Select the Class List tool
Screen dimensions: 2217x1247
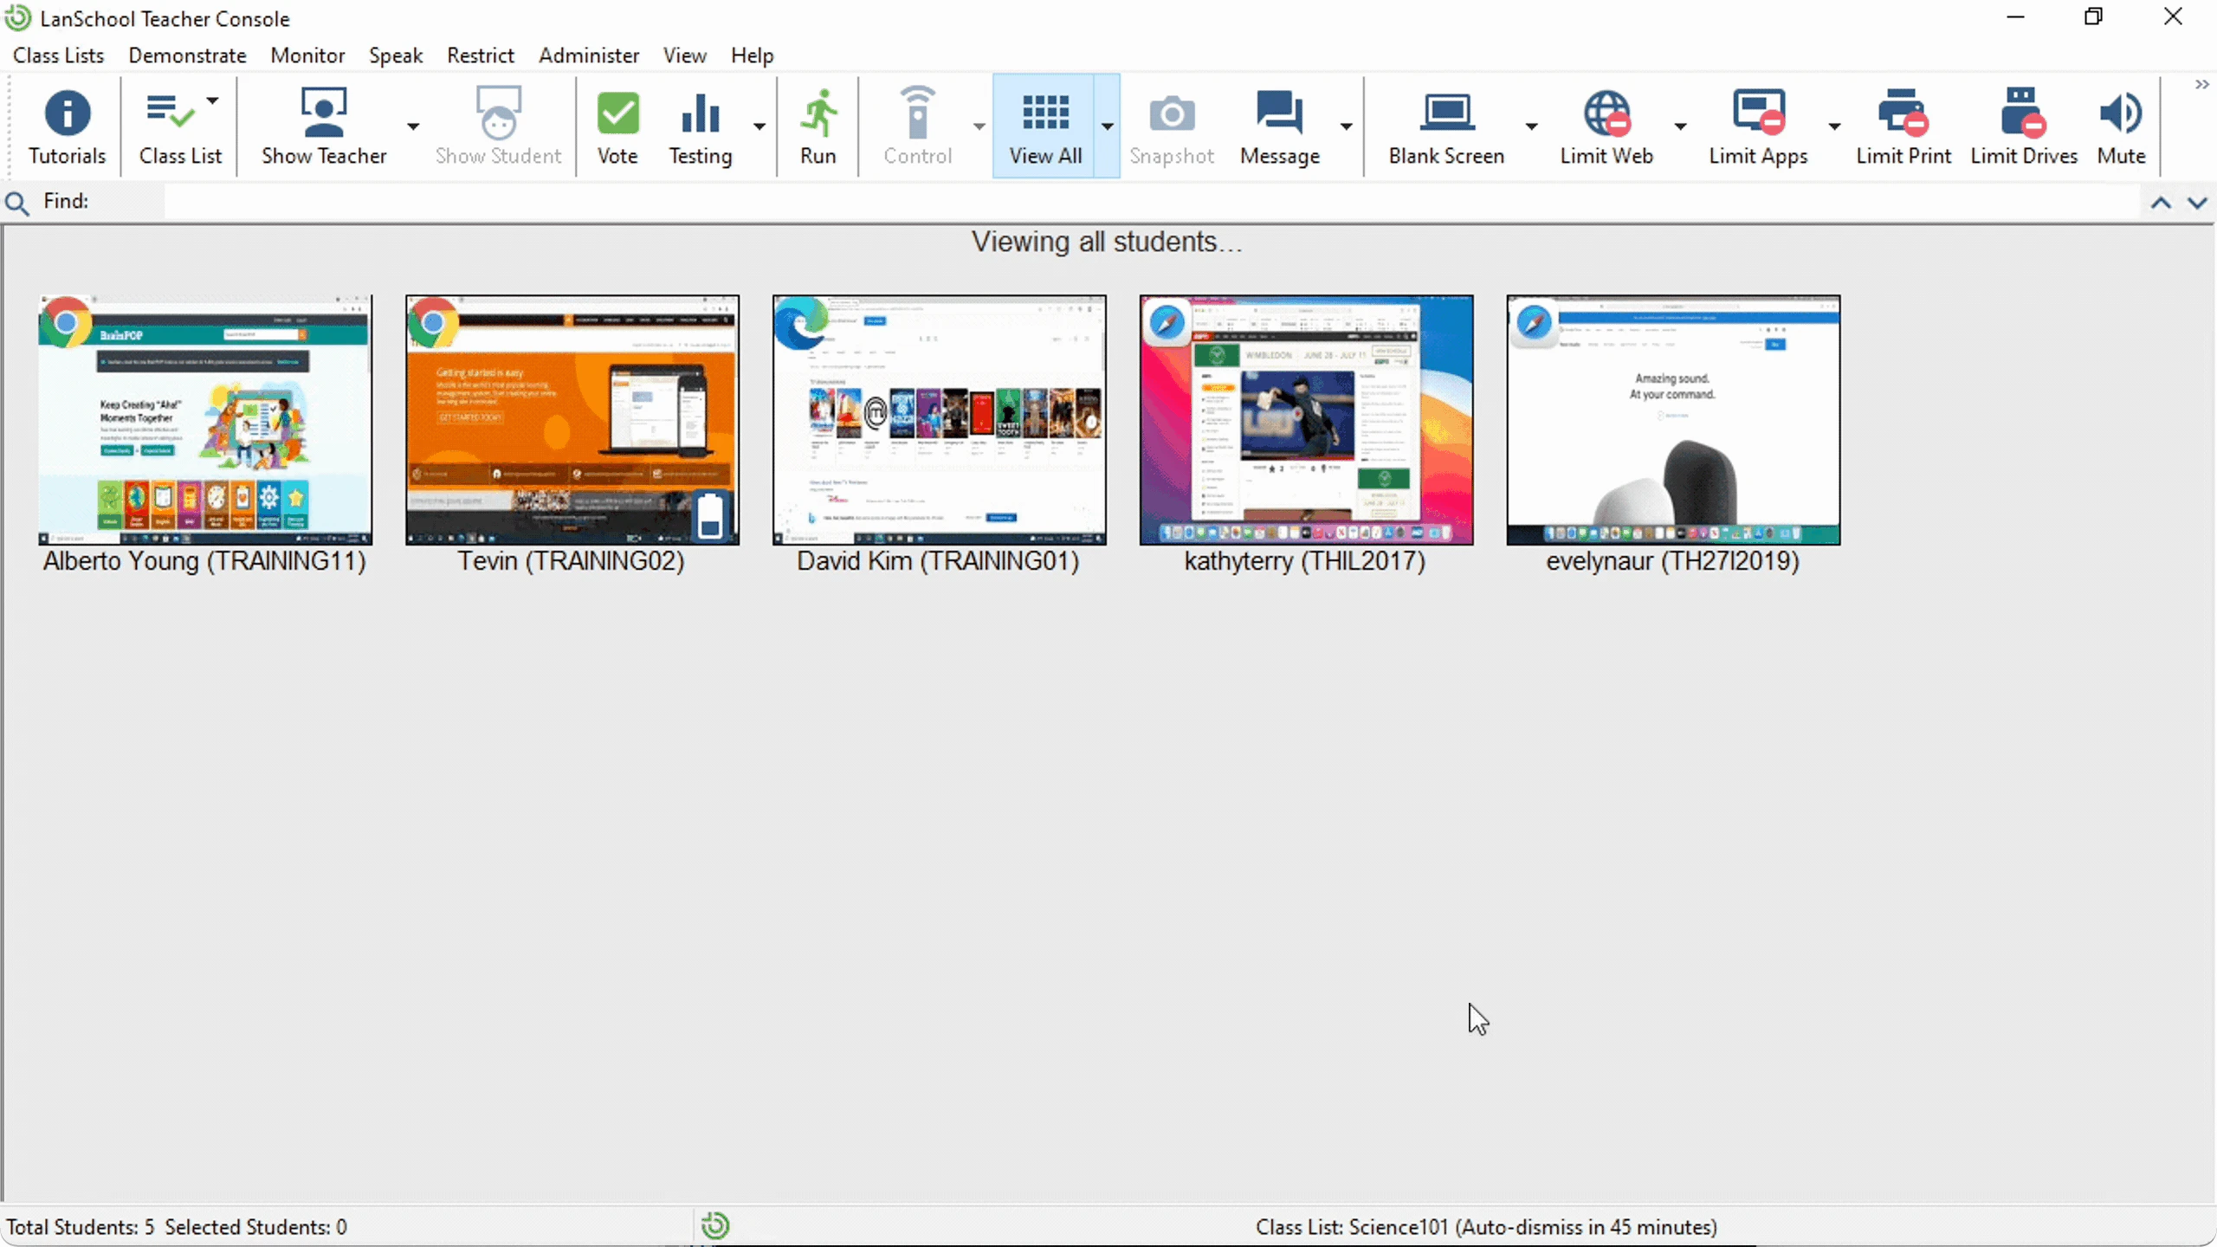click(x=179, y=126)
